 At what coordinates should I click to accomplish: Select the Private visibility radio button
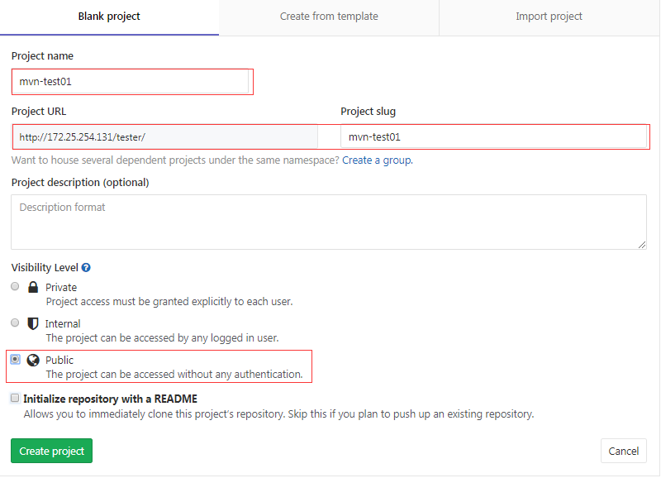point(15,286)
